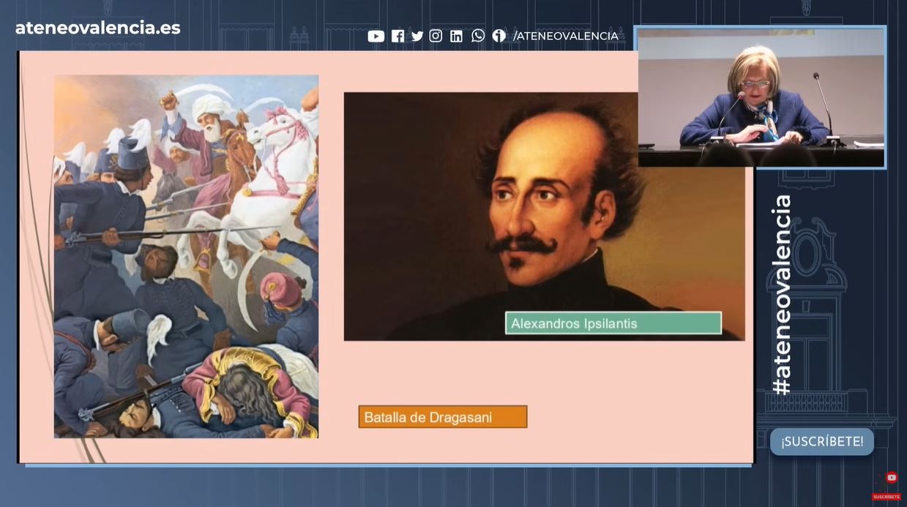
Task: Click the Threads-style icon beside /ATENEOVALENCIA
Action: click(499, 35)
